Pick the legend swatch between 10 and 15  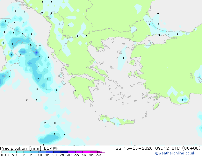(42, 152)
